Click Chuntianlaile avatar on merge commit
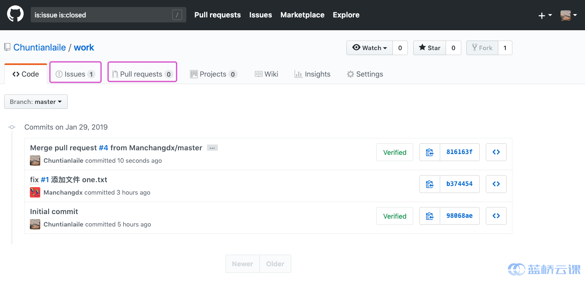 pyautogui.click(x=35, y=160)
